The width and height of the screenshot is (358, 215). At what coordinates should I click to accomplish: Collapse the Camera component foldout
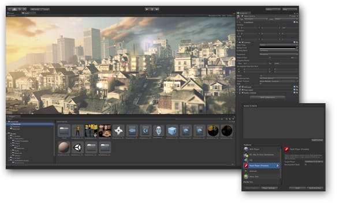(x=238, y=43)
